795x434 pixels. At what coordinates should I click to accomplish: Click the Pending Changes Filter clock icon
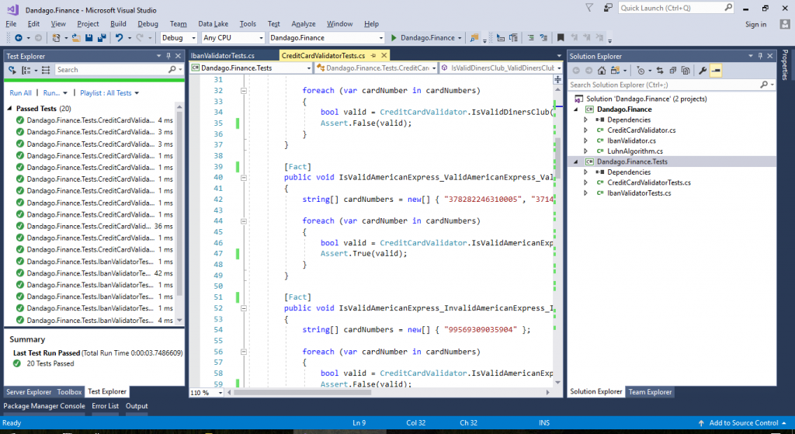pos(641,71)
